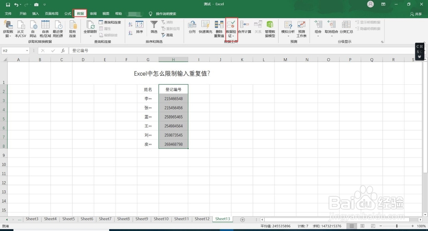Click the zoom slider handle

pyautogui.click(x=397, y=226)
